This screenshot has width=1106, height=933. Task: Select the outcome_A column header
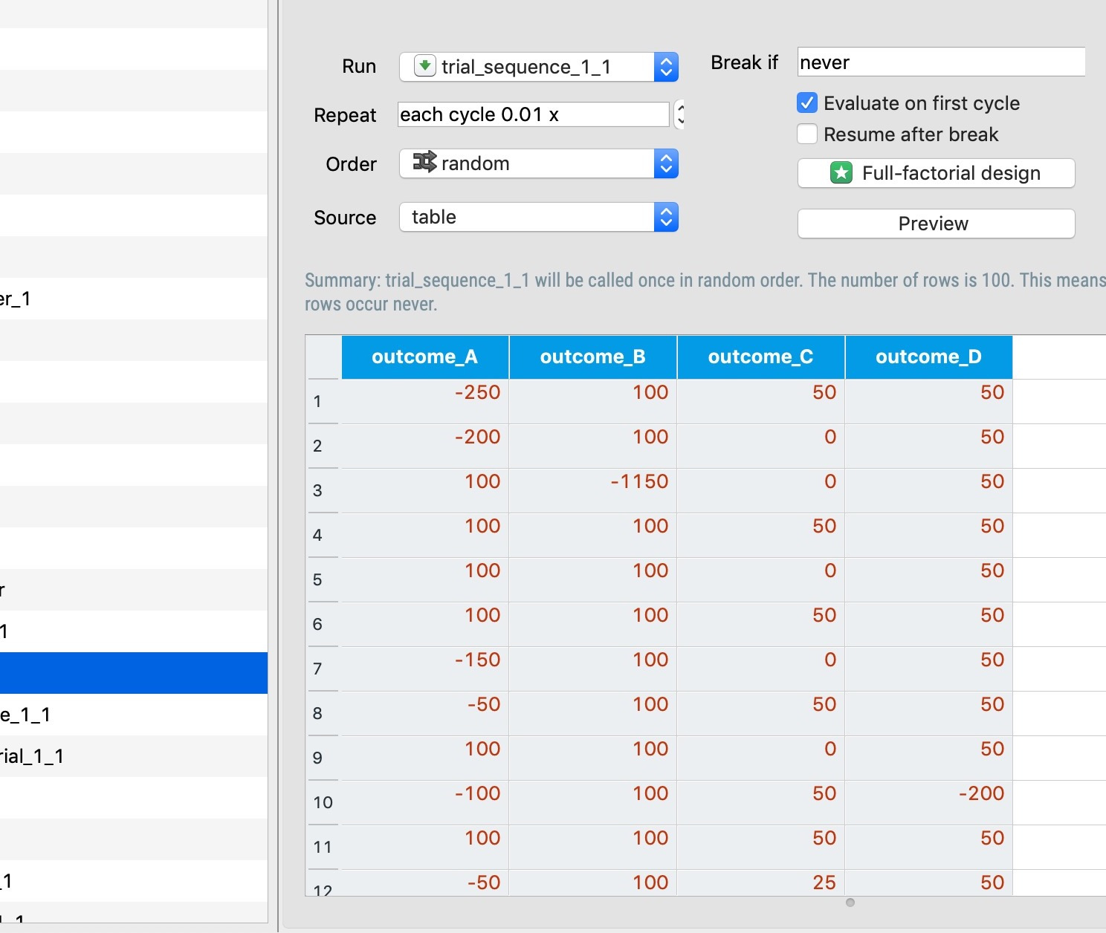pos(424,357)
